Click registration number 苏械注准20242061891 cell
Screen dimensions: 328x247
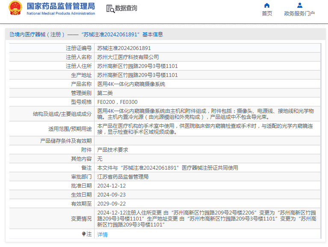[124, 48]
